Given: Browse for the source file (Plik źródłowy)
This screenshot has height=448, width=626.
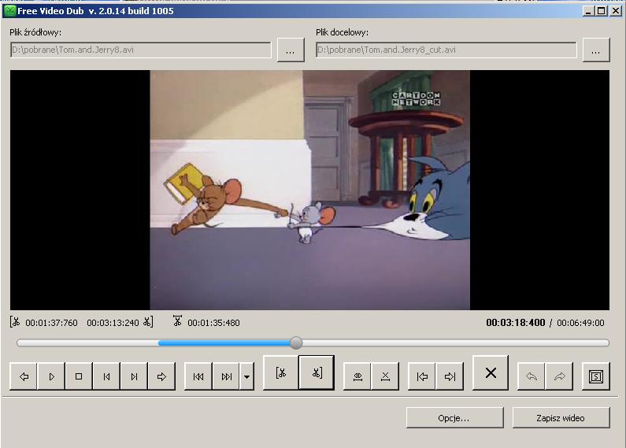Looking at the screenshot, I should (291, 50).
